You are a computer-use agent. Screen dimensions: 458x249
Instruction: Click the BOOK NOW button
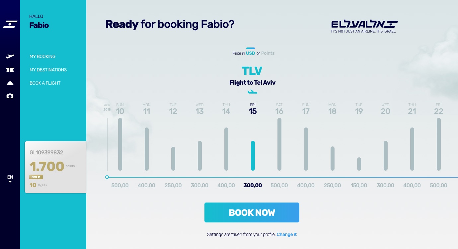(252, 212)
